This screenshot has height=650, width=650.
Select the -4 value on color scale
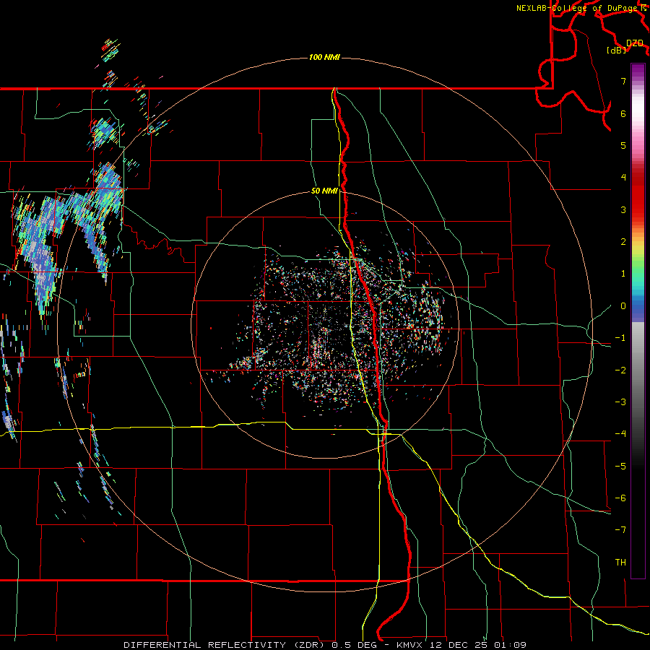(620, 434)
